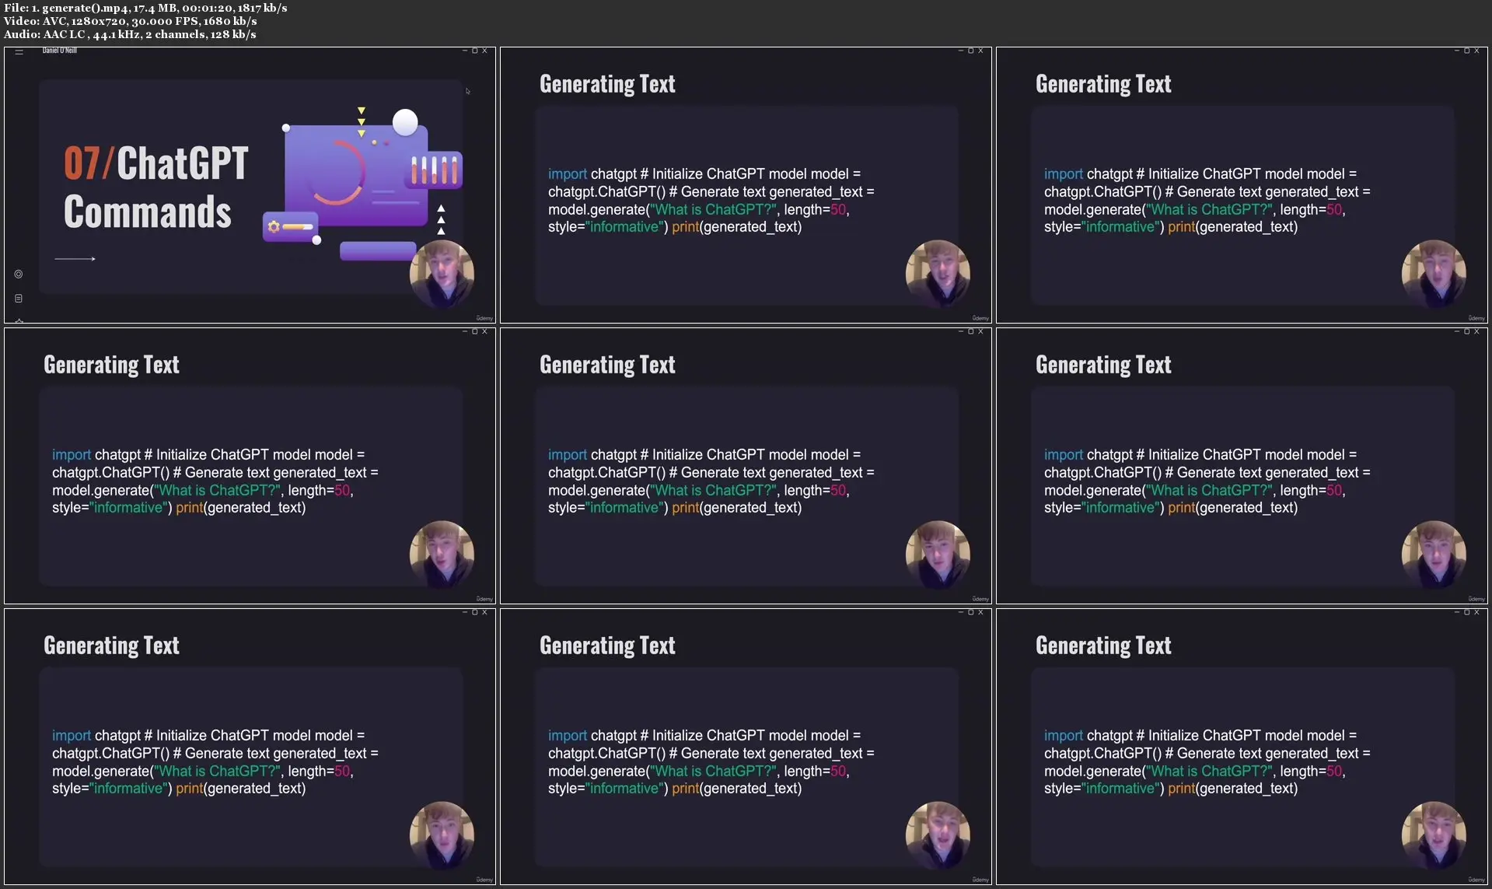Click the concentric circle sidebar icon
The height and width of the screenshot is (889, 1492).
pos(19,274)
